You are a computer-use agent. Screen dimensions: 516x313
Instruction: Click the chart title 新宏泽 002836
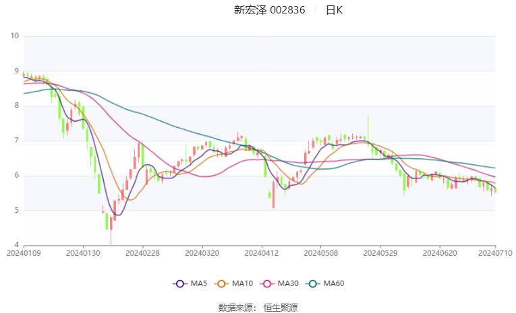click(270, 10)
